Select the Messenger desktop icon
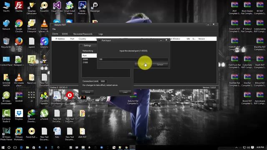 [x=95, y=7]
